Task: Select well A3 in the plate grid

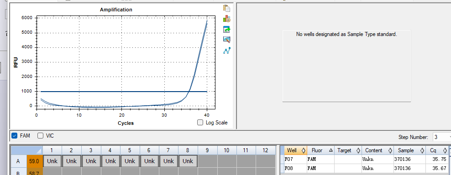Action: coord(91,161)
